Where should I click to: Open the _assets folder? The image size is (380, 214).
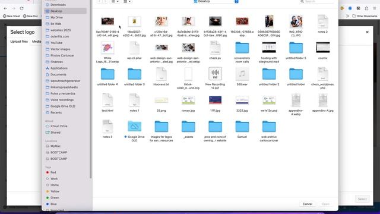tap(188, 127)
